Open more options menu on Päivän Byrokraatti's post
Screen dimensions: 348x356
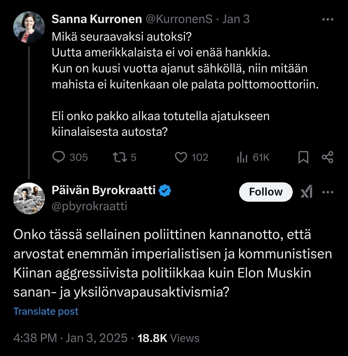point(327,192)
